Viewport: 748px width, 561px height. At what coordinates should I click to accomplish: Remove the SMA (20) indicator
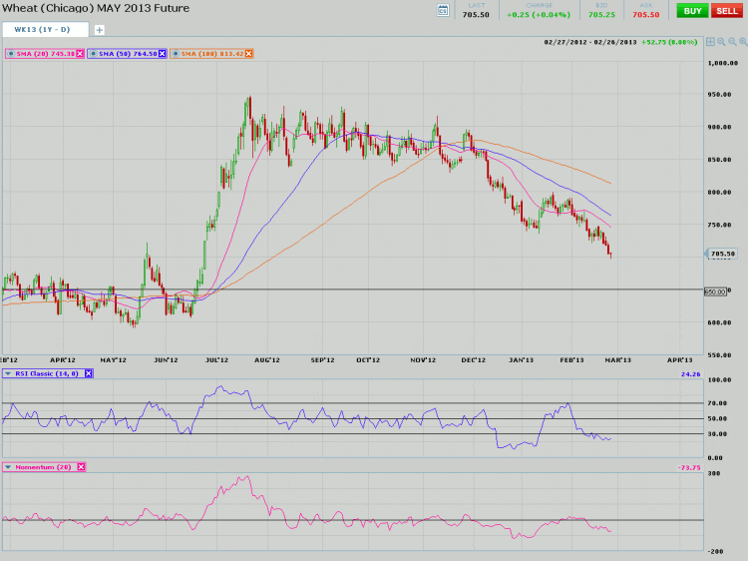(x=82, y=54)
